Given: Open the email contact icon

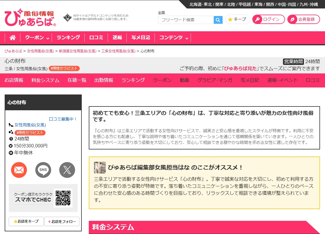Looking at the screenshot, I should [x=19, y=170].
